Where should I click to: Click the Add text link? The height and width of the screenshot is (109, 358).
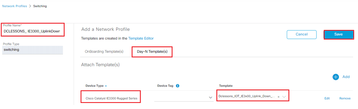tap(346, 77)
